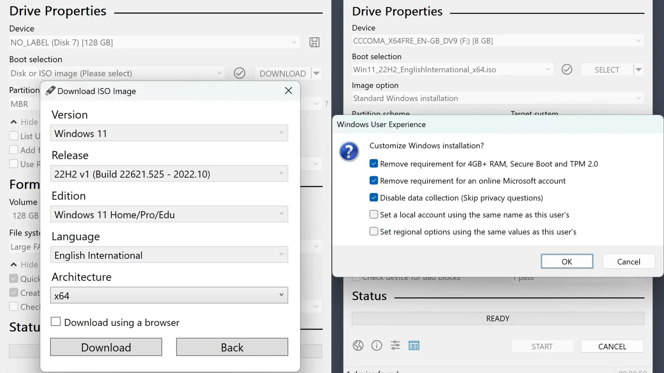Image resolution: width=664 pixels, height=373 pixels.
Task: Uncheck Disable data collection option
Action: (x=373, y=197)
